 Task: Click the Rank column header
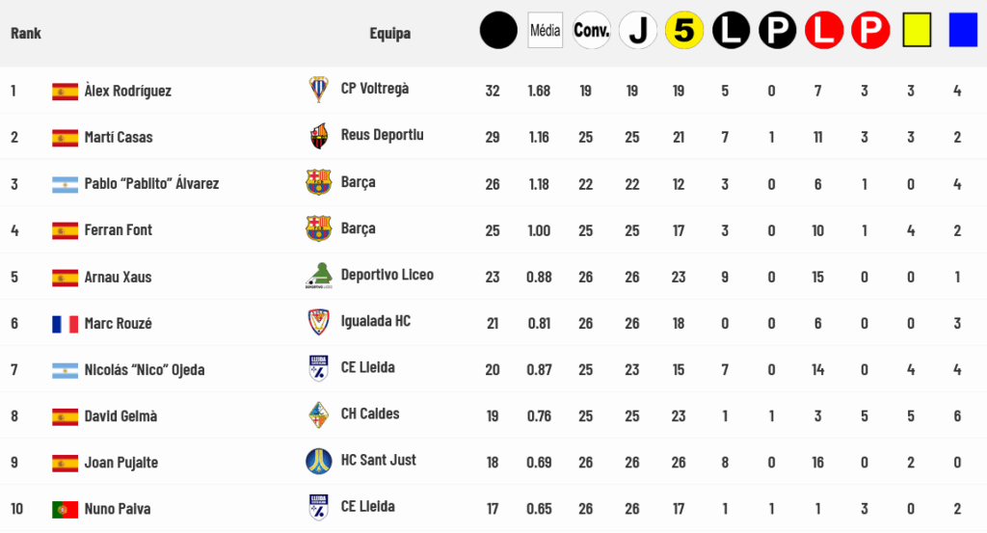26,33
